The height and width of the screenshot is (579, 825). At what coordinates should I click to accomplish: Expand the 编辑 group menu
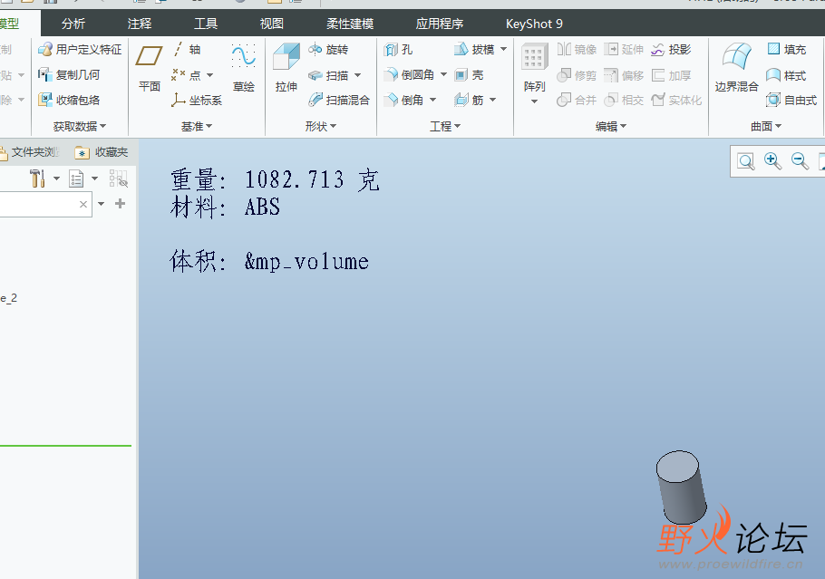tap(611, 126)
